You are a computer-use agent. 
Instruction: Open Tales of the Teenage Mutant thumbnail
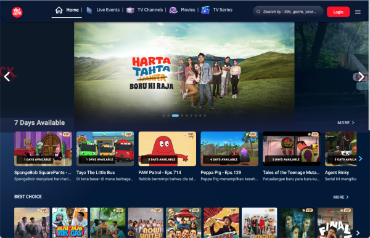[x=292, y=149]
